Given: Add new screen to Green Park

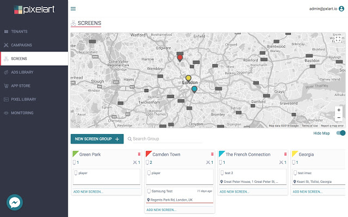Looking at the screenshot, I should [88, 192].
